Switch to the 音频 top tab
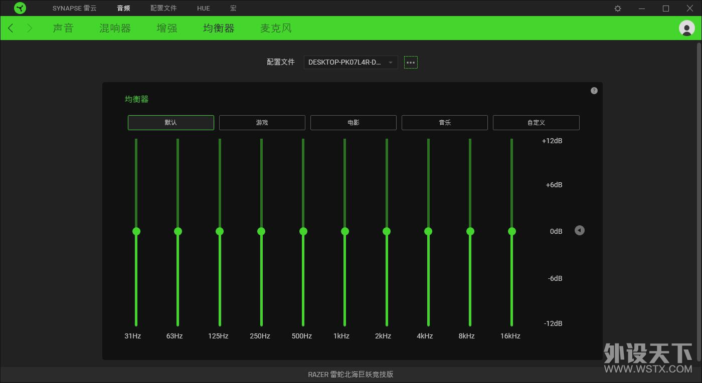 tap(123, 9)
